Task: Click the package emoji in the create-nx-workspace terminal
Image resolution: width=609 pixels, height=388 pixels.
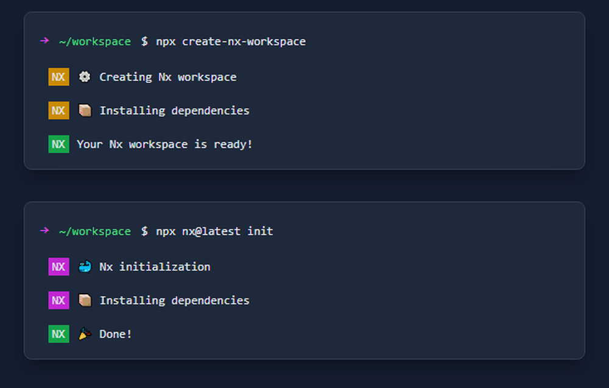Action: click(85, 111)
